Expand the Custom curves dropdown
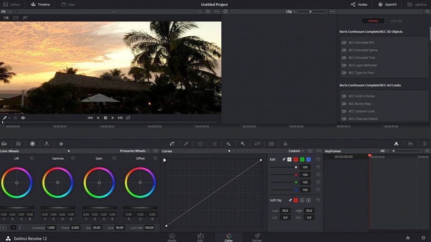 click(x=296, y=151)
